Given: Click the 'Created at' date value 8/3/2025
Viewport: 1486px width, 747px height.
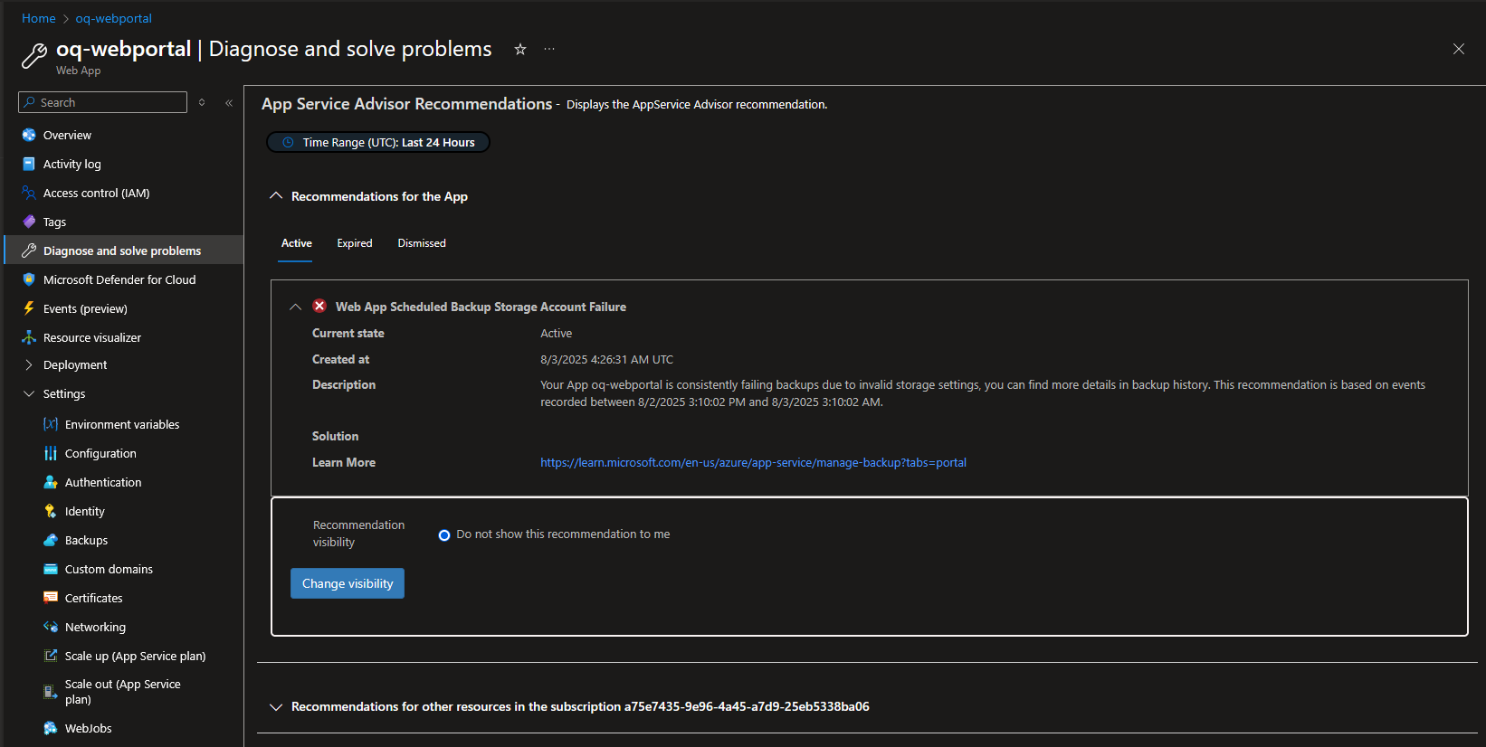Looking at the screenshot, I should tap(606, 359).
